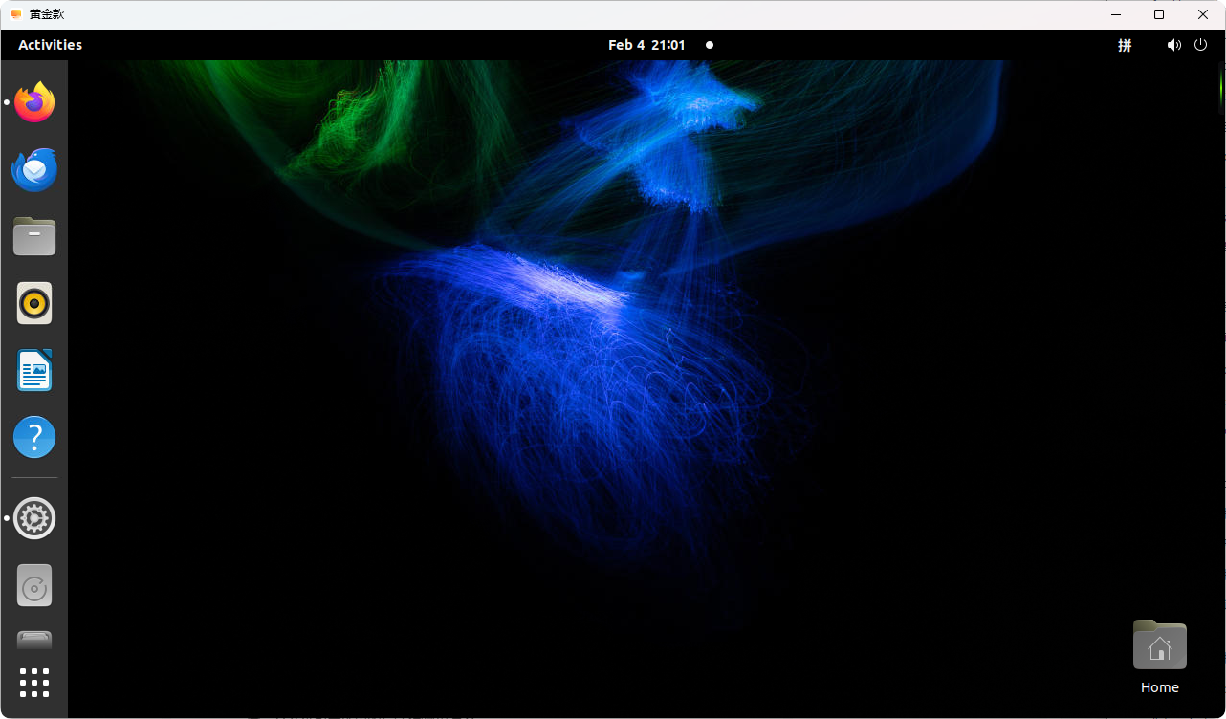Click the gear icon in the dock
Viewport: 1226px width, 719px height.
coord(34,518)
